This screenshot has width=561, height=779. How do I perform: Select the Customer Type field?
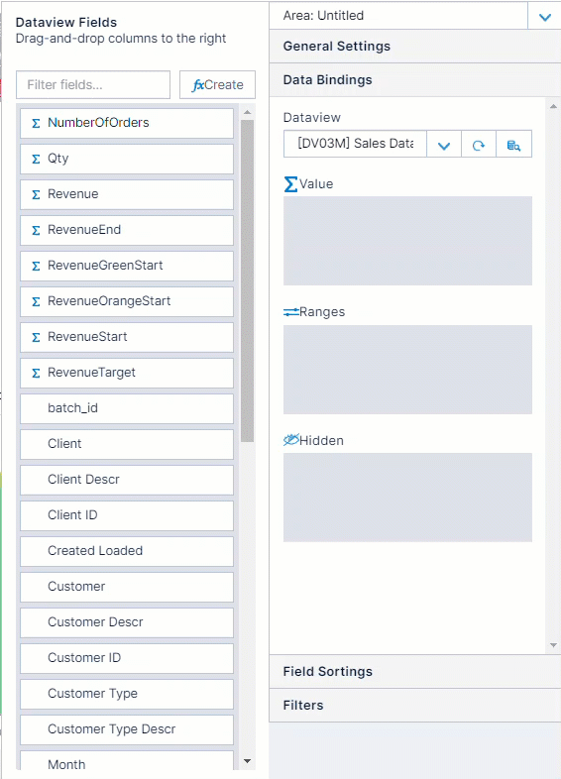(x=127, y=694)
